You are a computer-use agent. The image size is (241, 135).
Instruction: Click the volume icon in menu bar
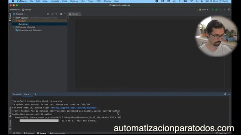tap(174, 1)
